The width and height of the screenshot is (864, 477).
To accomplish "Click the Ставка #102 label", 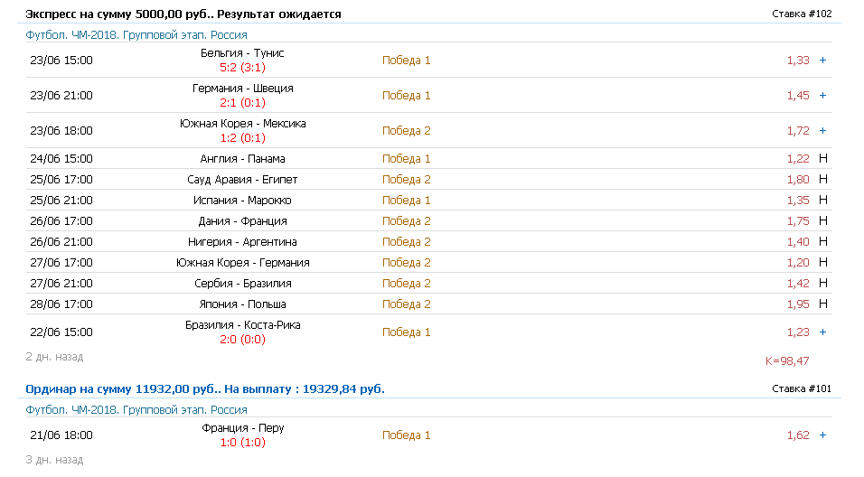I will point(802,14).
